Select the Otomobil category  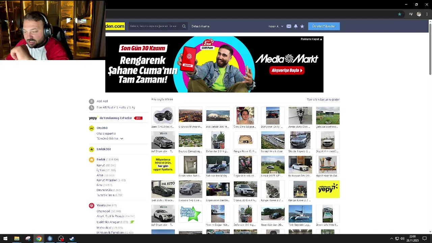coord(103,211)
